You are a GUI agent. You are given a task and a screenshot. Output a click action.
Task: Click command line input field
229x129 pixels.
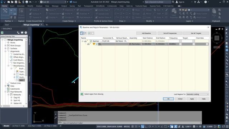click(x=129, y=123)
